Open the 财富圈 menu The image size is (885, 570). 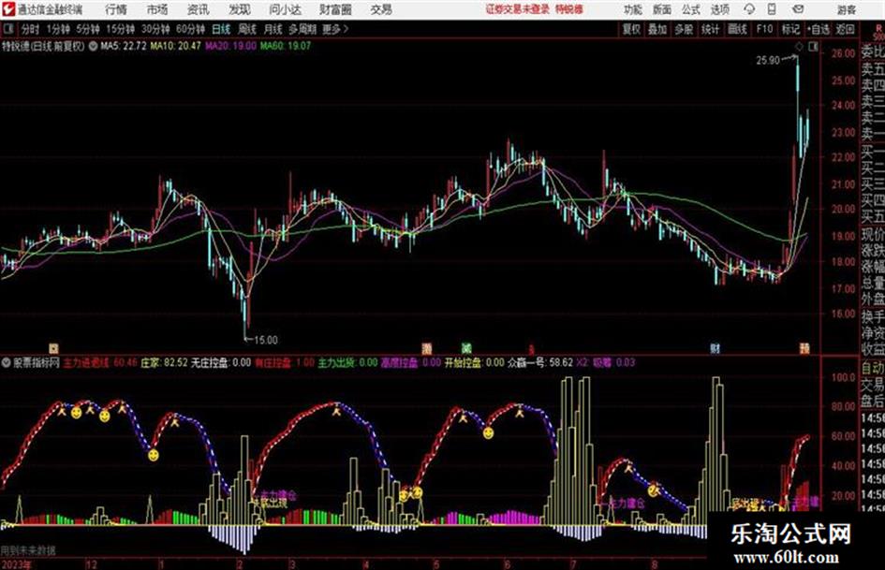pos(335,9)
